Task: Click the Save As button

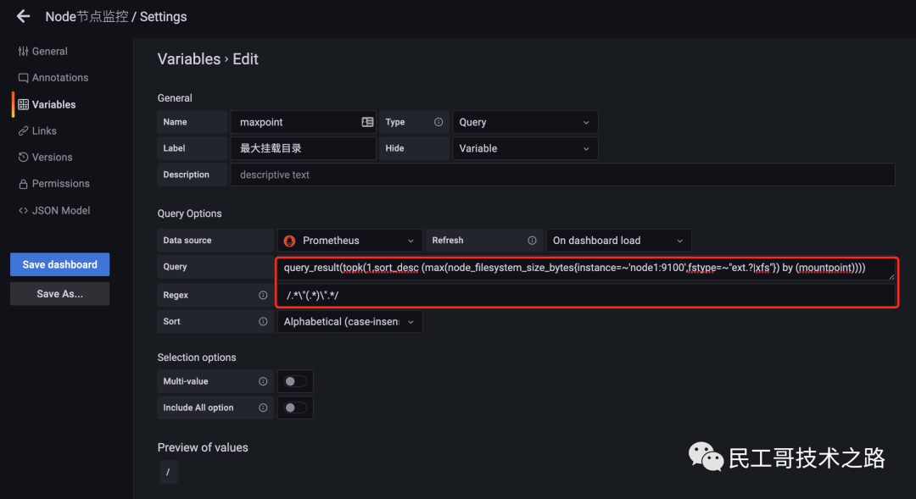Action: [x=59, y=293]
